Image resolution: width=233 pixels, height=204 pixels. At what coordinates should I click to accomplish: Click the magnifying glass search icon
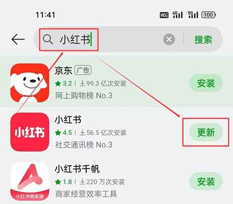(48, 40)
